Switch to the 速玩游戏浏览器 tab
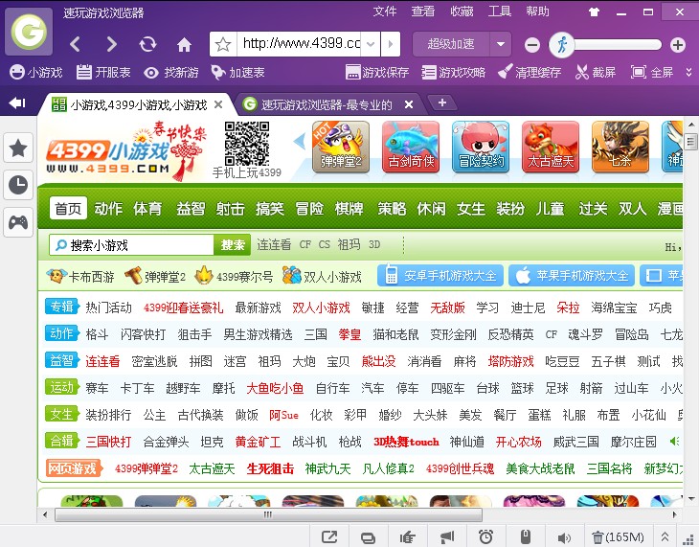Viewport: 699px width, 547px height. coord(327,104)
